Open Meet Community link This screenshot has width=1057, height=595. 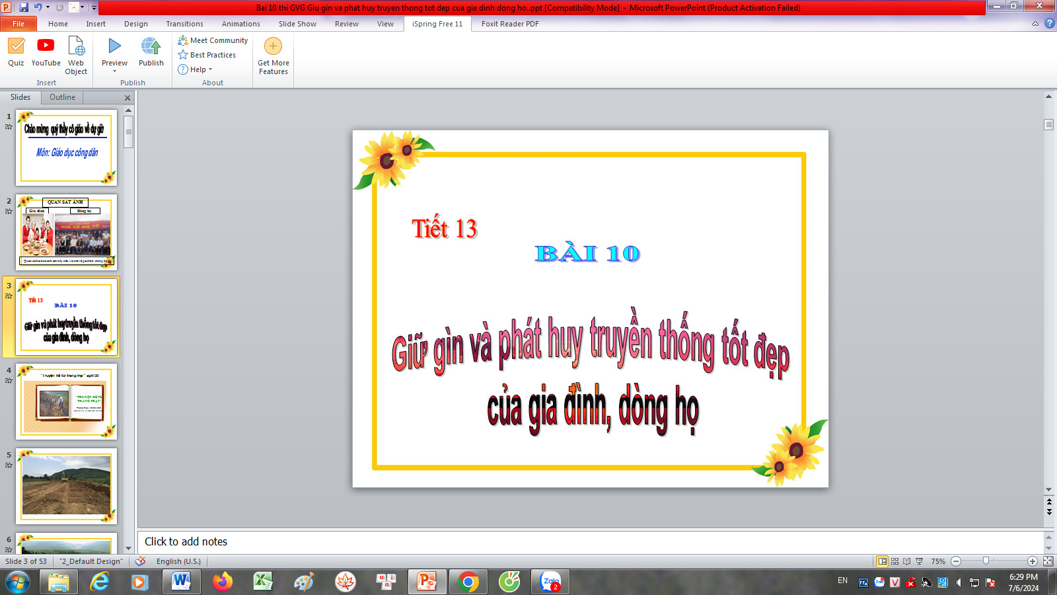point(213,40)
